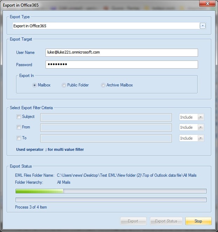
Task: Click the 'All Mails' folder hierarchy value
Action: (x=64, y=182)
